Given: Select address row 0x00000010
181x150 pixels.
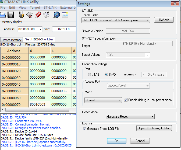Looking at the screenshot, I should (15, 64).
